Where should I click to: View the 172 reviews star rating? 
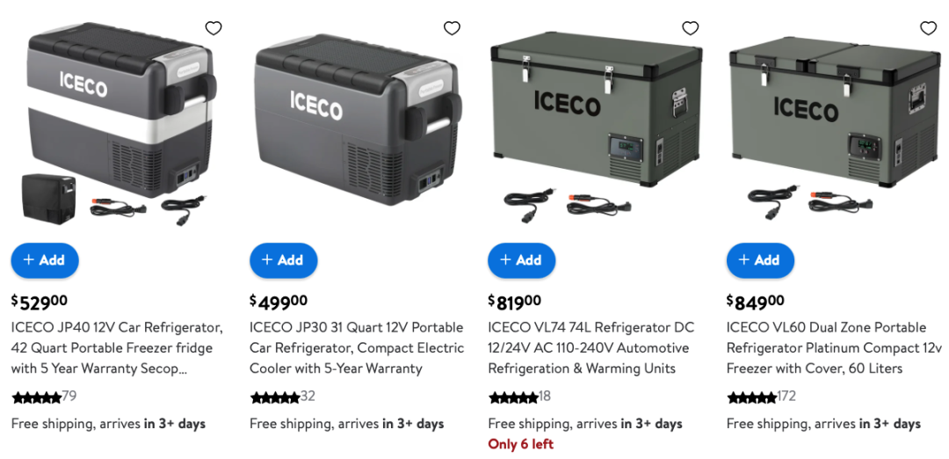[x=761, y=397]
